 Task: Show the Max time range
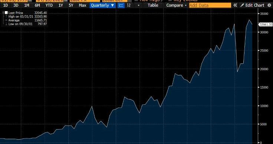tap(82, 5)
